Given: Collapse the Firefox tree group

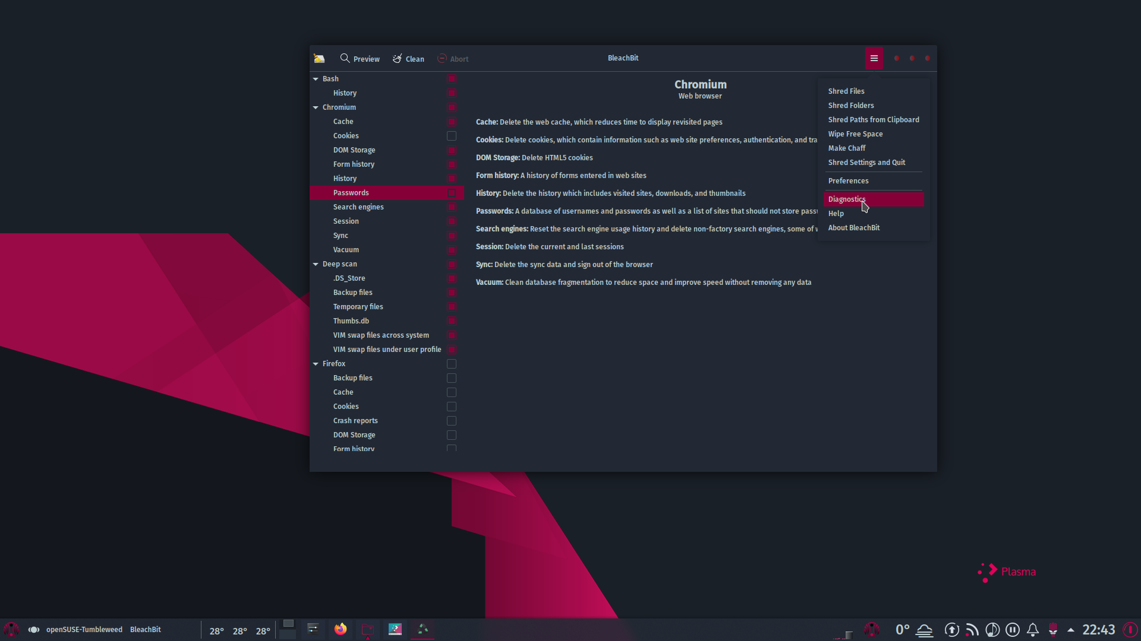Looking at the screenshot, I should coord(316,364).
